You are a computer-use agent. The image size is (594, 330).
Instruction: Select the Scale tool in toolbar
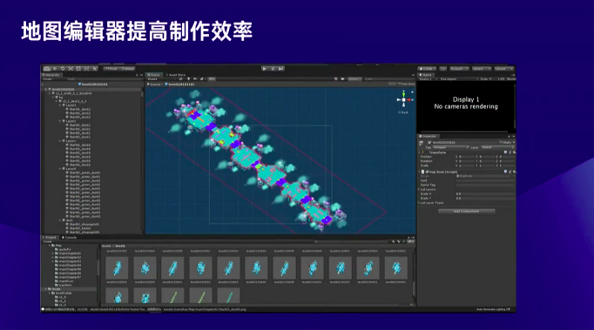[71, 69]
